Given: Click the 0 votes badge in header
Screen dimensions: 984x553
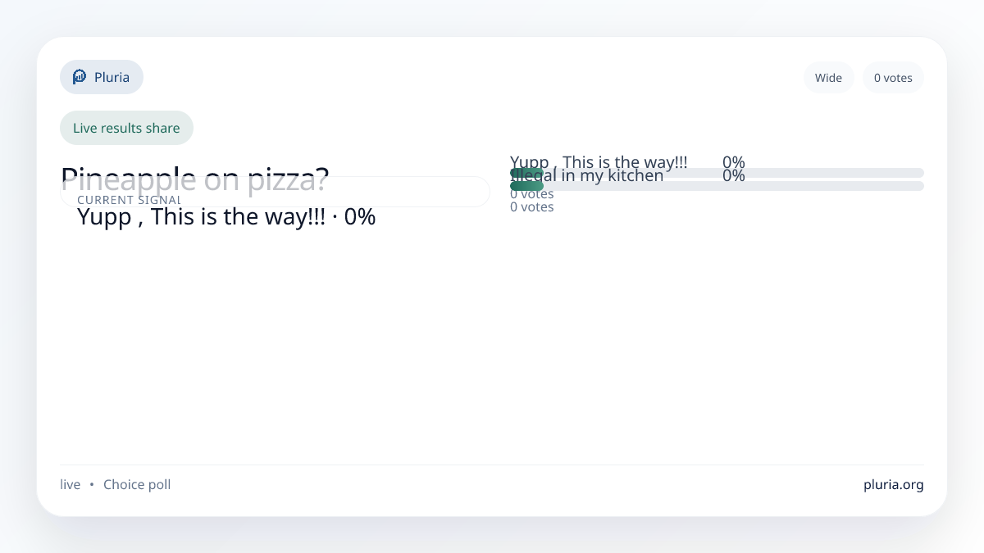Looking at the screenshot, I should pos(893,78).
